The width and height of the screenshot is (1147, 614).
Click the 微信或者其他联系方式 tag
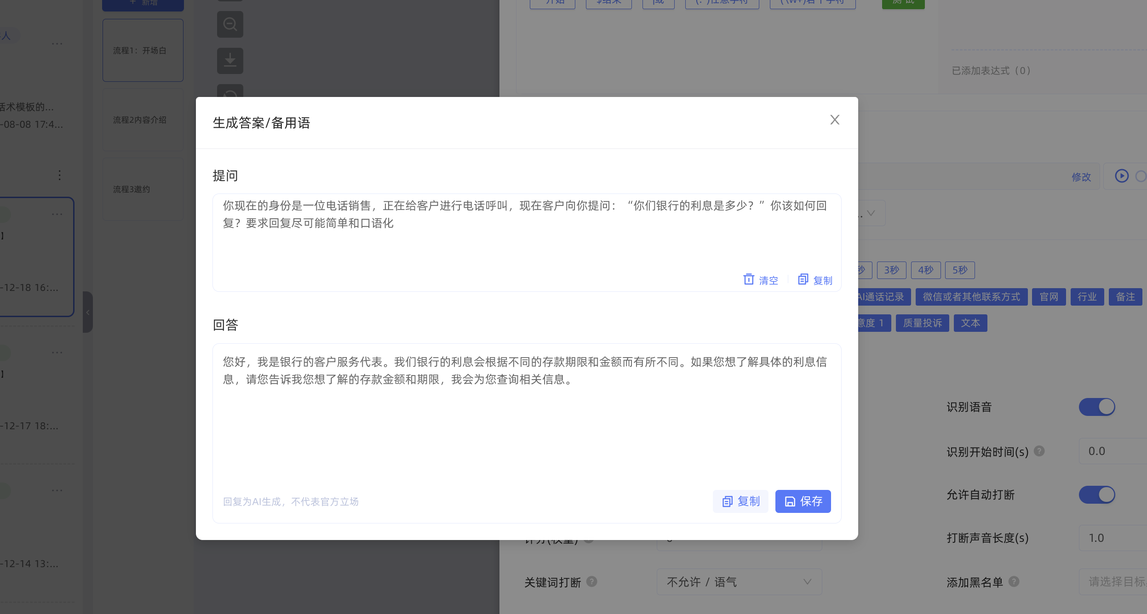pos(971,297)
